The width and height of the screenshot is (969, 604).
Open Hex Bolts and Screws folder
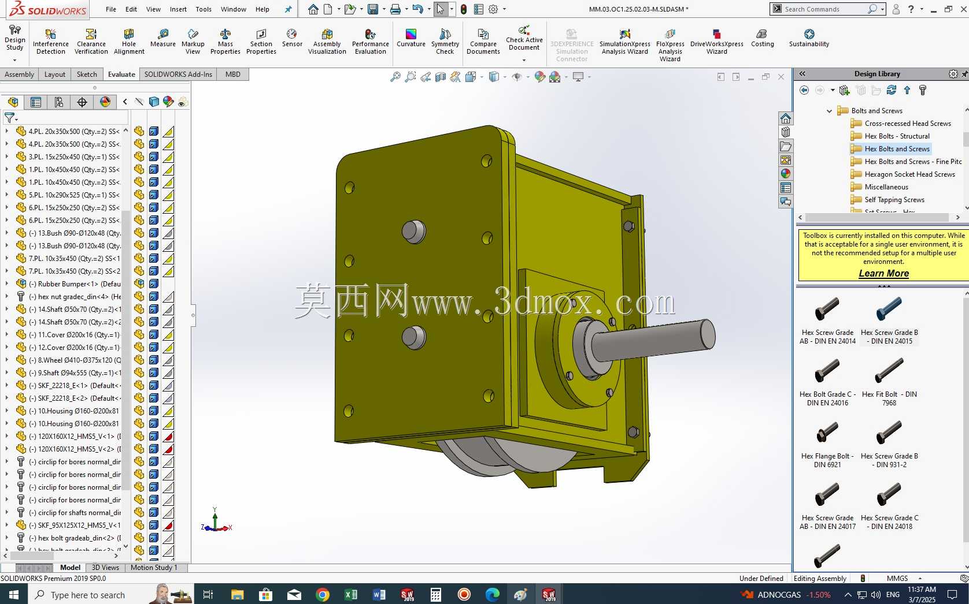point(890,149)
